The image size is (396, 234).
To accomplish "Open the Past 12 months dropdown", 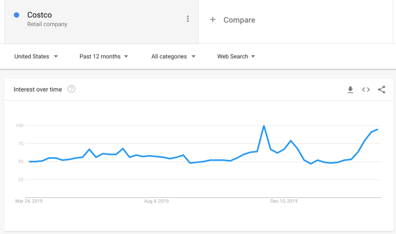I will 104,56.
